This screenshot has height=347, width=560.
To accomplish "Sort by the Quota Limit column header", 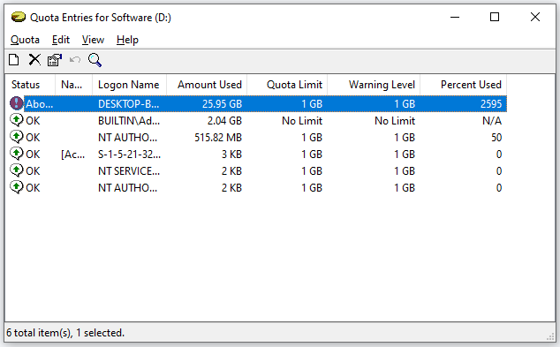I will click(287, 85).
